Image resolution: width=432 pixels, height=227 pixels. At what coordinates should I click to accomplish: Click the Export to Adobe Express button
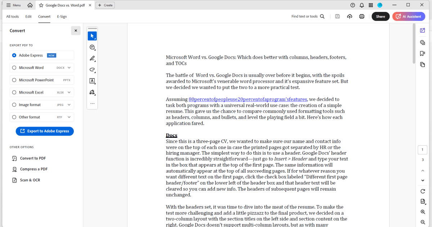pyautogui.click(x=44, y=131)
